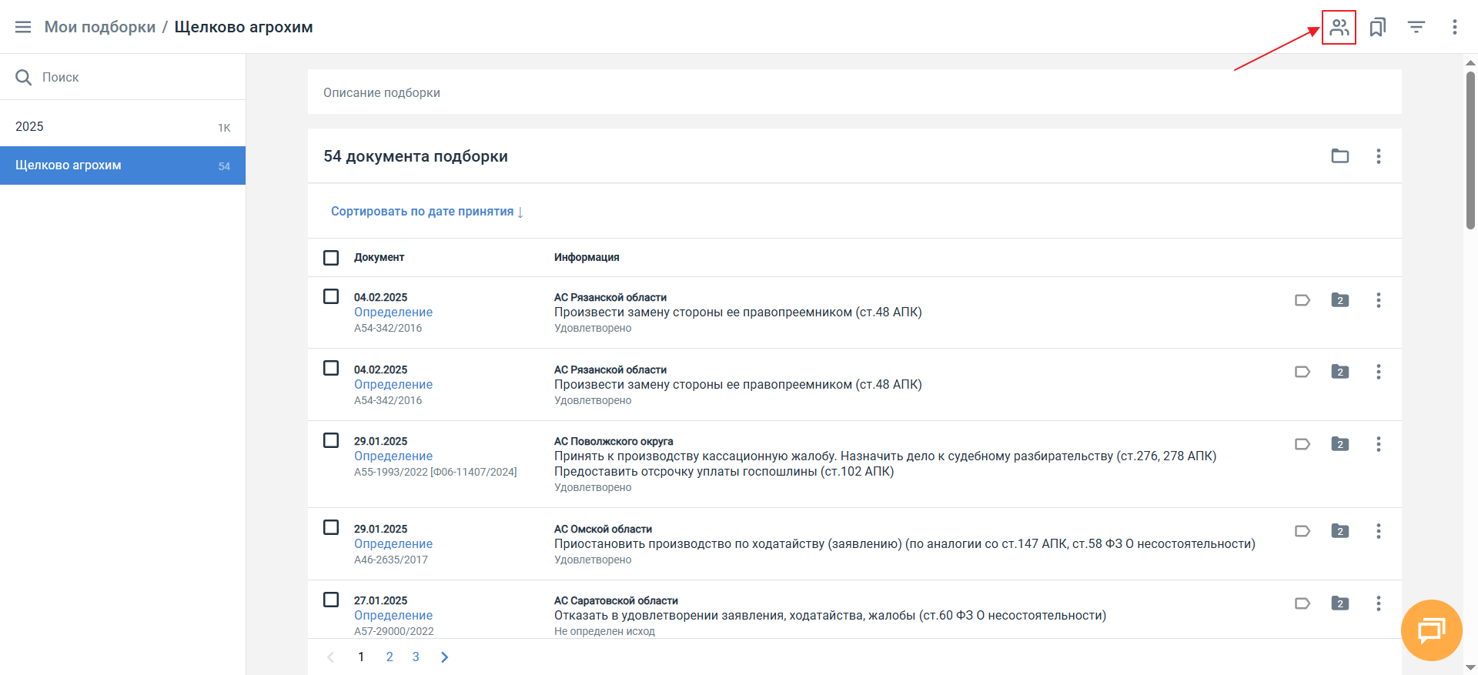Click the 'Документ' column header
Screen dimensions: 1478x675
coord(379,258)
